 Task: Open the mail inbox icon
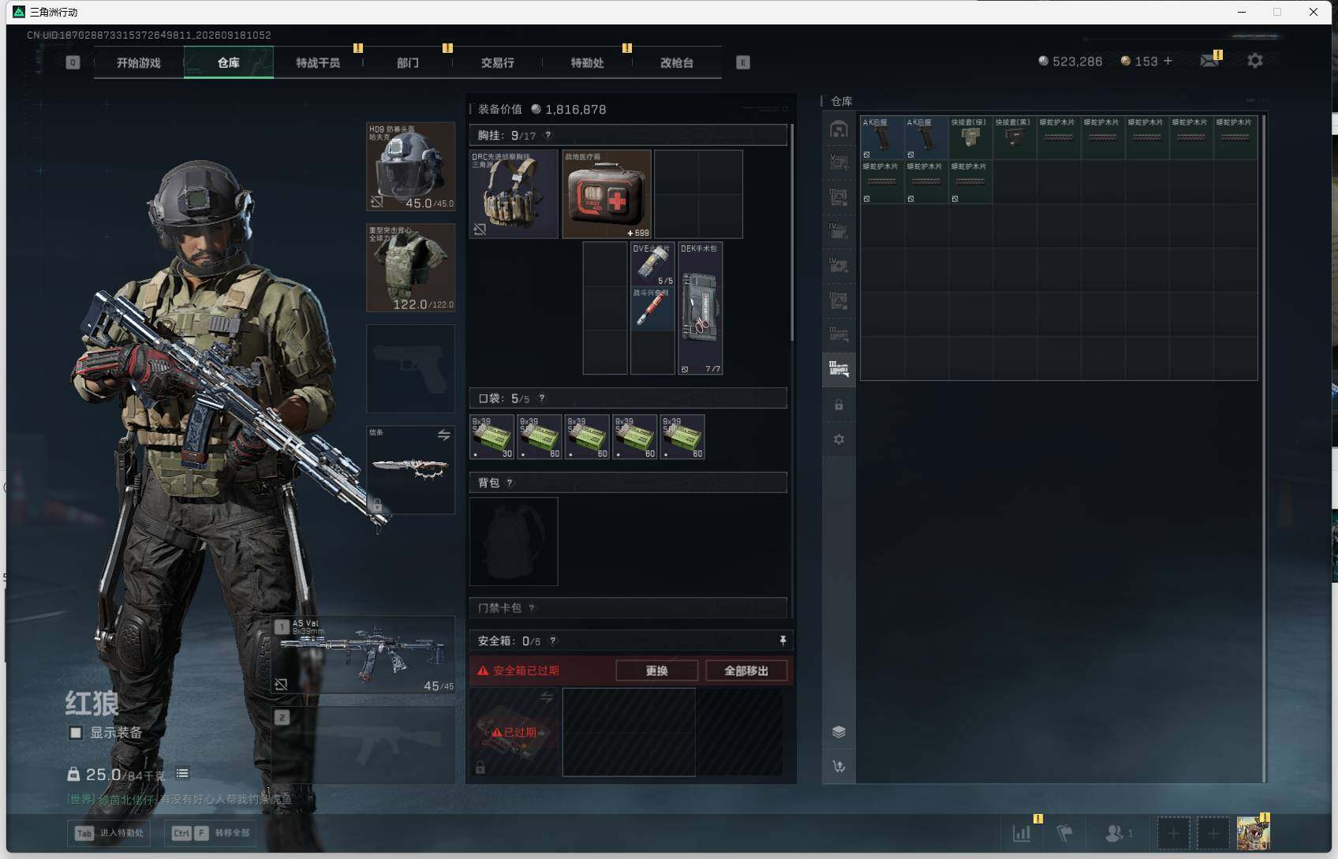point(1209,61)
